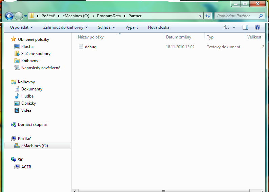The height and width of the screenshot is (192, 269).
Task: Open the Sdílet s dropdown
Action: [x=107, y=27]
